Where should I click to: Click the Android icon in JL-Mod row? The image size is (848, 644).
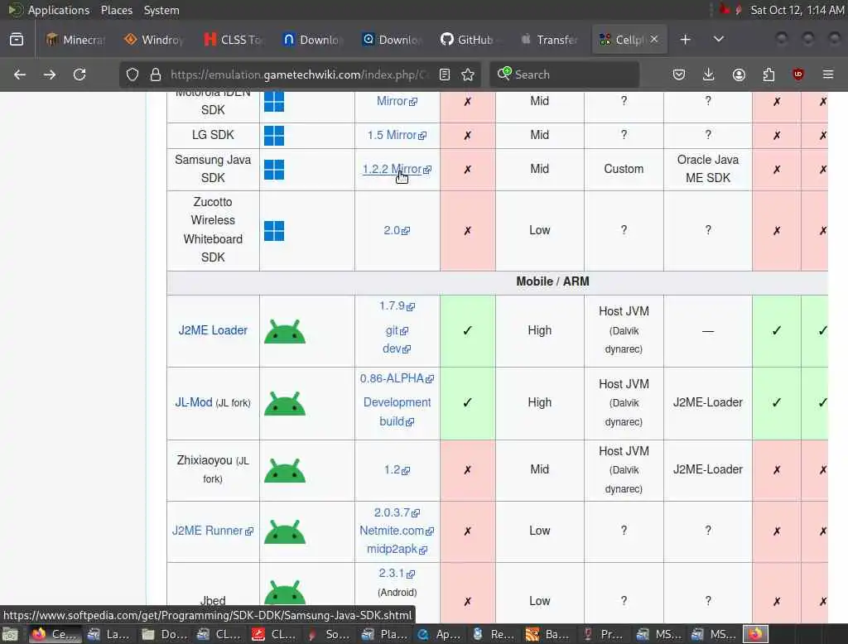click(285, 403)
